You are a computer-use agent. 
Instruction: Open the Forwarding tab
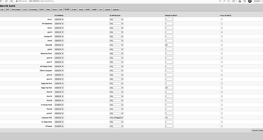pos(33,10)
